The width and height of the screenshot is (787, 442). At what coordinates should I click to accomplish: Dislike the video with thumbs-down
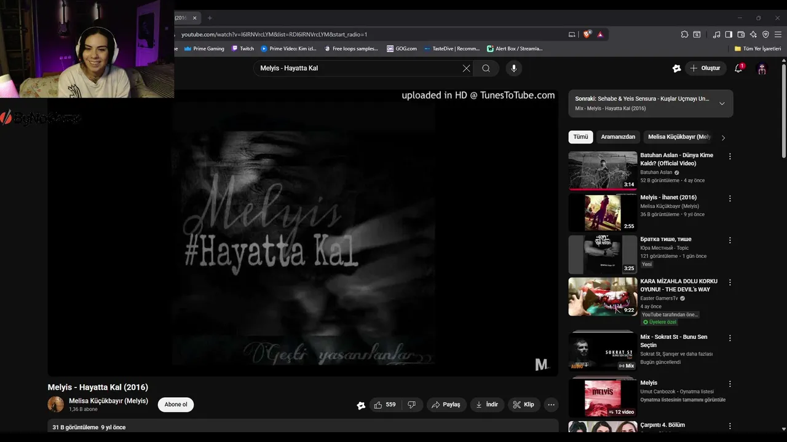pyautogui.click(x=412, y=405)
